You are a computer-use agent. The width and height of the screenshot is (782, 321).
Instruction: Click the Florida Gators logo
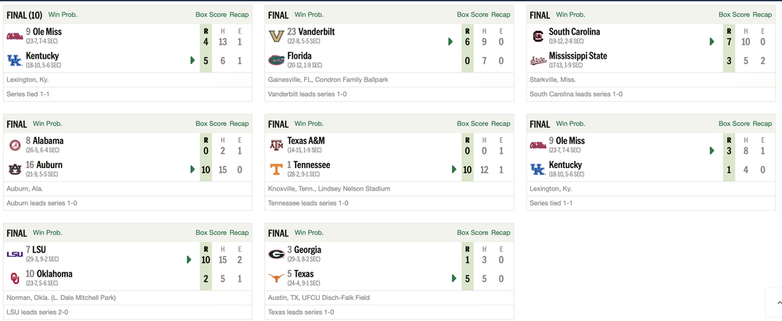pyautogui.click(x=276, y=60)
